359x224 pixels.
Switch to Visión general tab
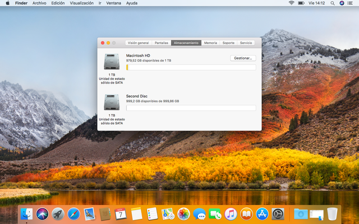pos(139,43)
